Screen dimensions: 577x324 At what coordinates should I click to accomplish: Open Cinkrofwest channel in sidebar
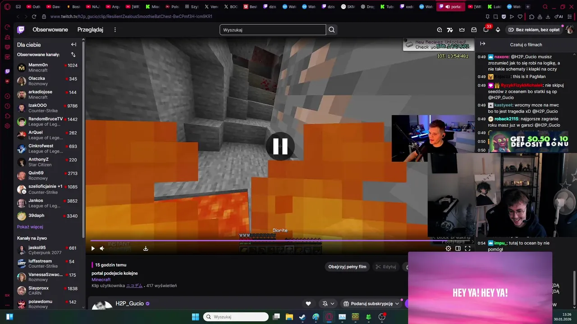click(47, 148)
